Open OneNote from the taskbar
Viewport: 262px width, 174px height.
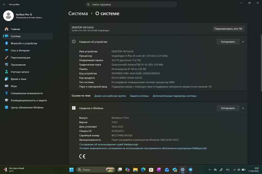pyautogui.click(x=159, y=170)
